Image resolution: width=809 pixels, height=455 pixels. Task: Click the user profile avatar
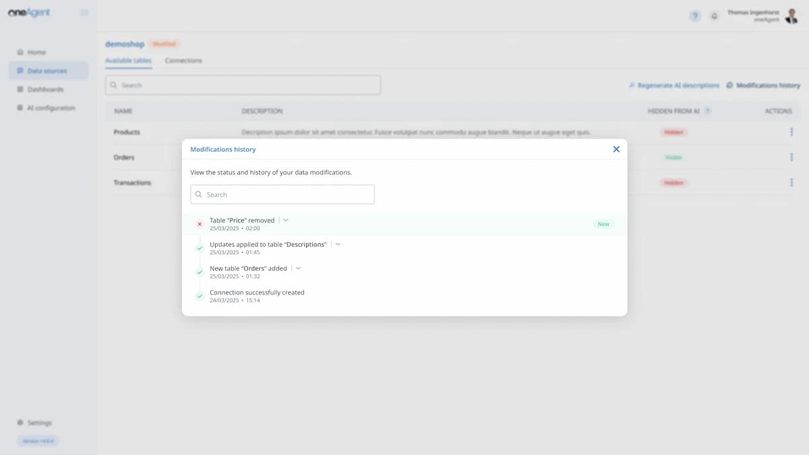pos(791,16)
